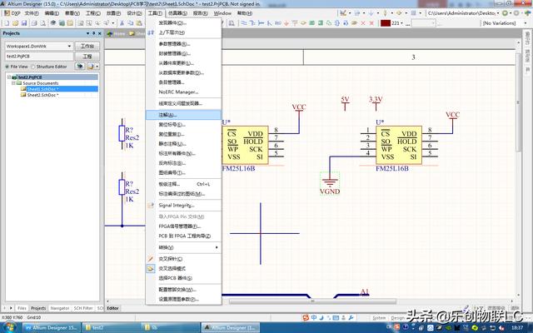Choose 封装管理器(G)... Footprint Manager item
Screen dimensions: 533x333
click(183, 53)
